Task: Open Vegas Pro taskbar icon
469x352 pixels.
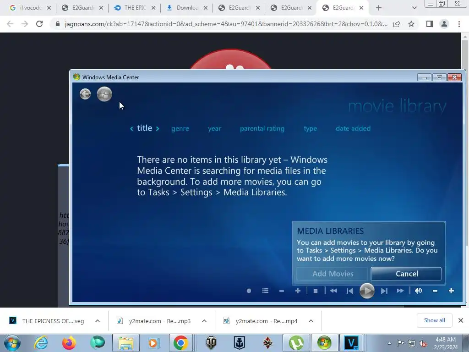Action: 351,343
